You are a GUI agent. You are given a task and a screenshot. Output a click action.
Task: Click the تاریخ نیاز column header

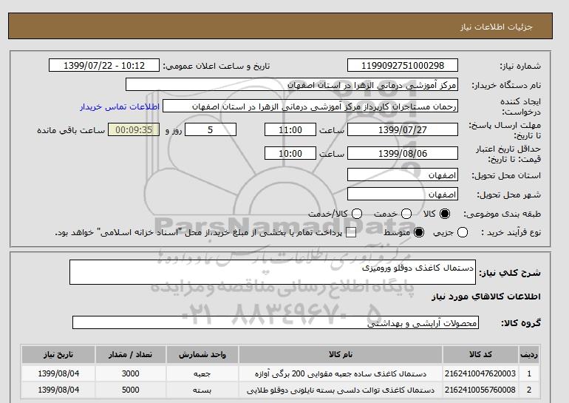pos(58,354)
